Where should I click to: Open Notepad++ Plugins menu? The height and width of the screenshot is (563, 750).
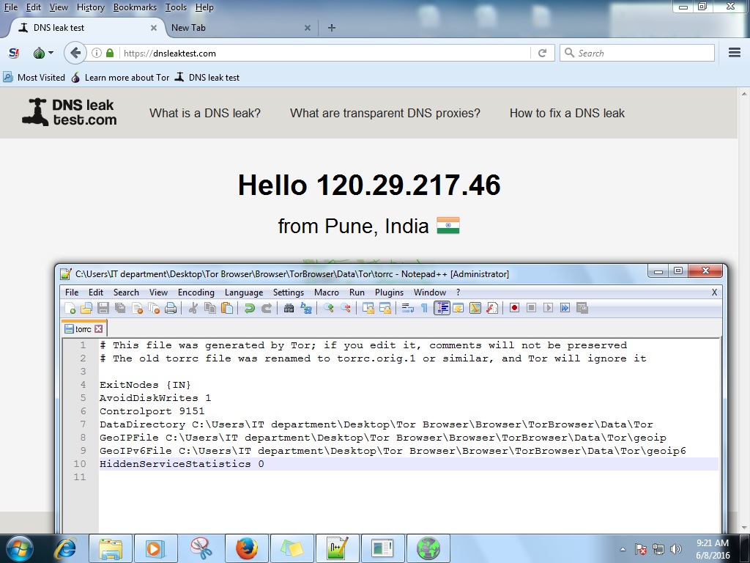(389, 292)
